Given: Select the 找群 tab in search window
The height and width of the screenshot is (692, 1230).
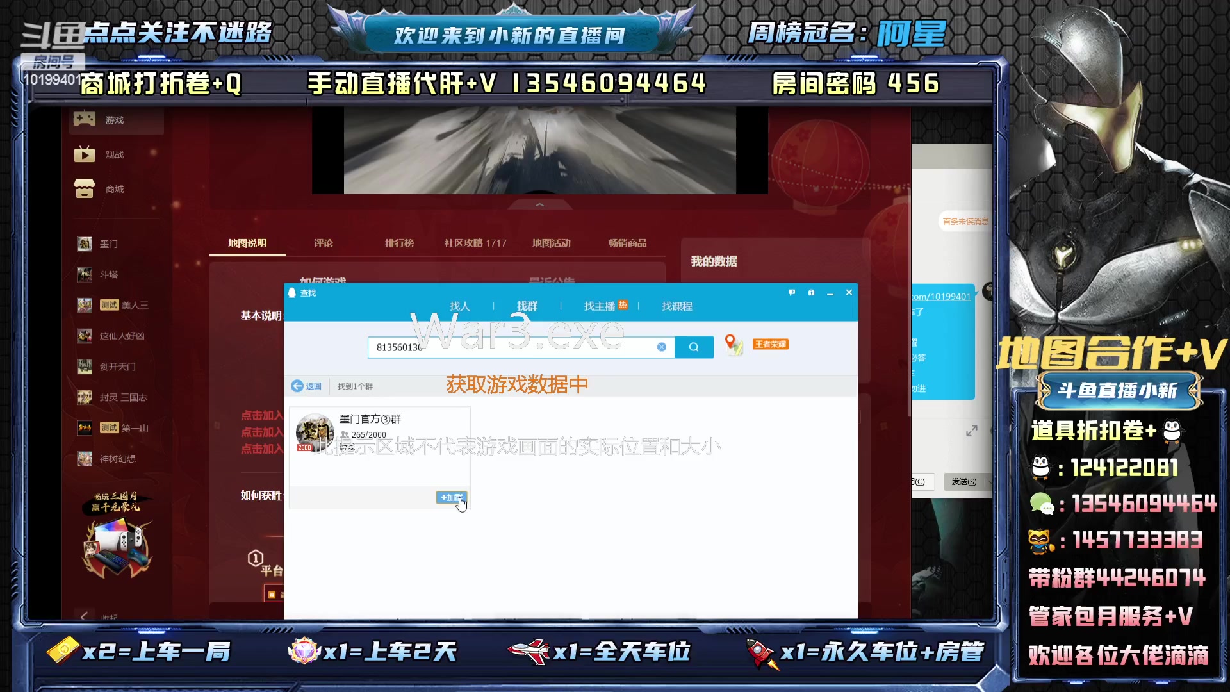Looking at the screenshot, I should click(527, 306).
